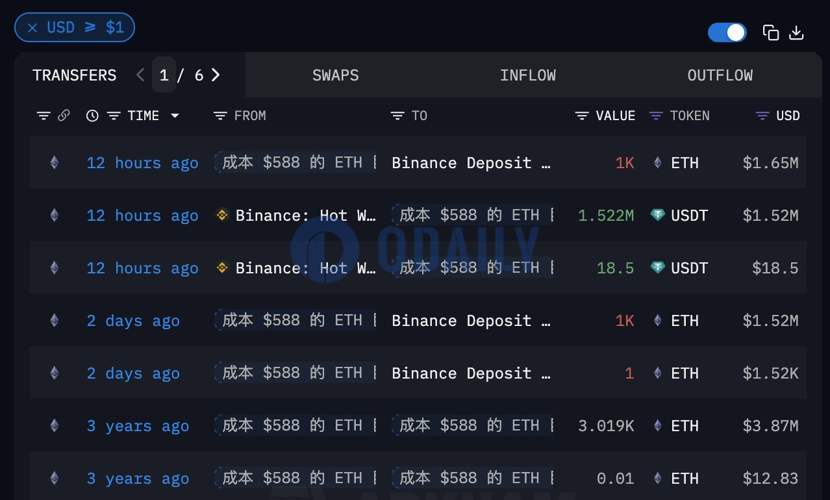830x500 pixels.
Task: Open the 成本 $588 sender in the $1.65M row
Action: point(296,162)
